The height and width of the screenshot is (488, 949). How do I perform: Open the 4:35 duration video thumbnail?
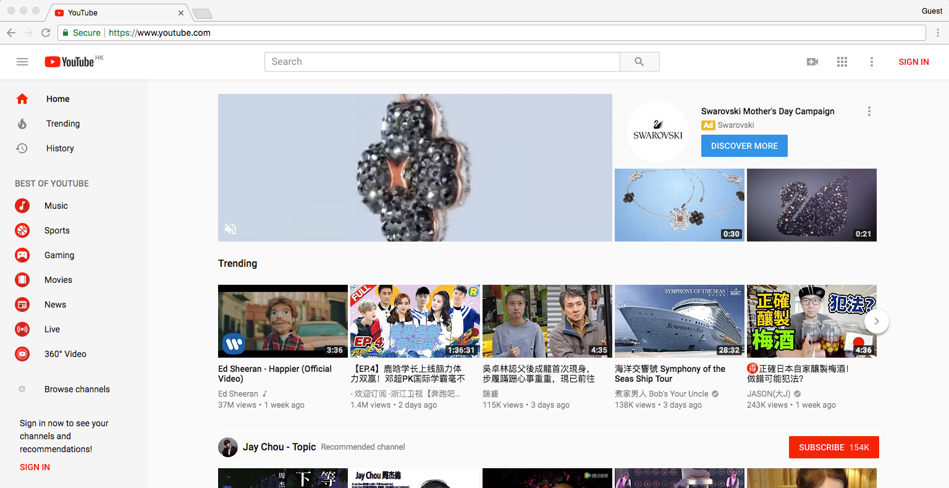coord(547,321)
